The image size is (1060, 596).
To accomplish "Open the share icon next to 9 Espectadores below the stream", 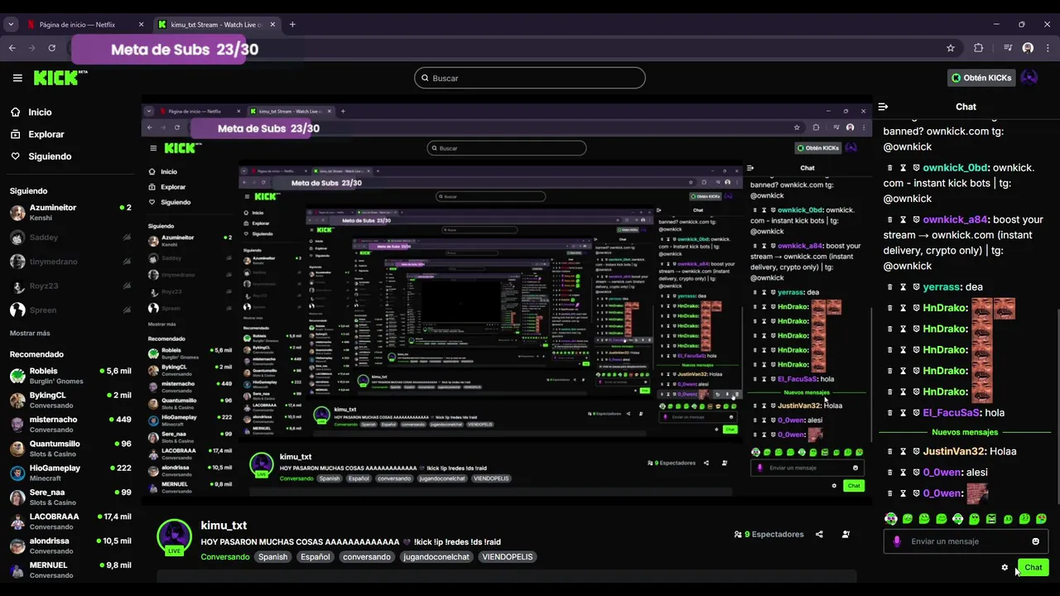I will 819,535.
